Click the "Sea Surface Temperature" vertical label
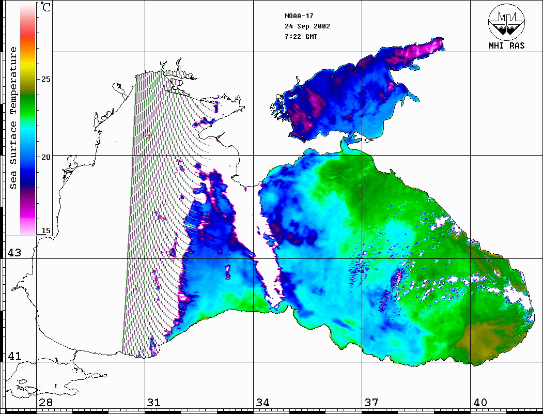Screen dimensions: 543x414 tap(13, 118)
